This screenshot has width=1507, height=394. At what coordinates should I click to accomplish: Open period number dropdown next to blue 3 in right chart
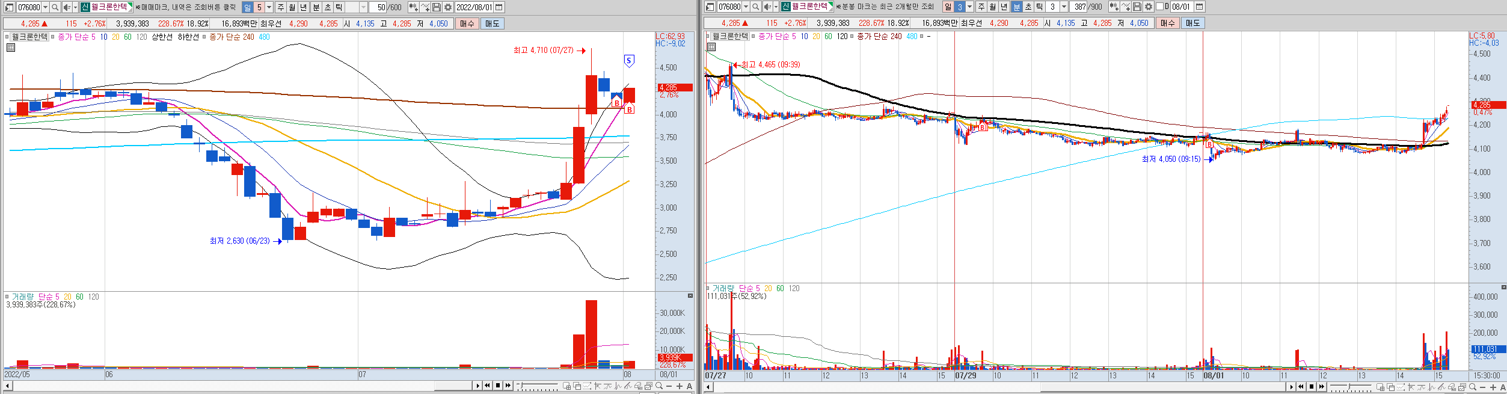point(969,7)
